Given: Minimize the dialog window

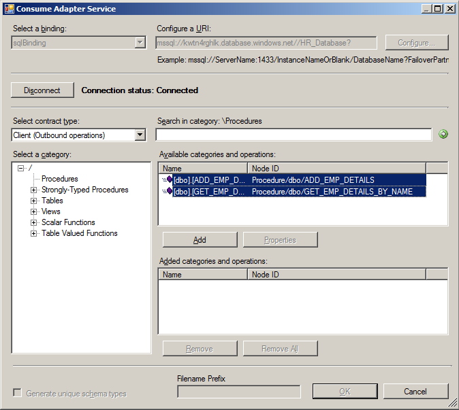Looking at the screenshot, I should [426, 9].
